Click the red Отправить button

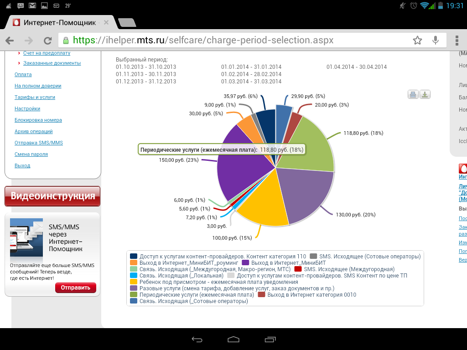click(76, 288)
